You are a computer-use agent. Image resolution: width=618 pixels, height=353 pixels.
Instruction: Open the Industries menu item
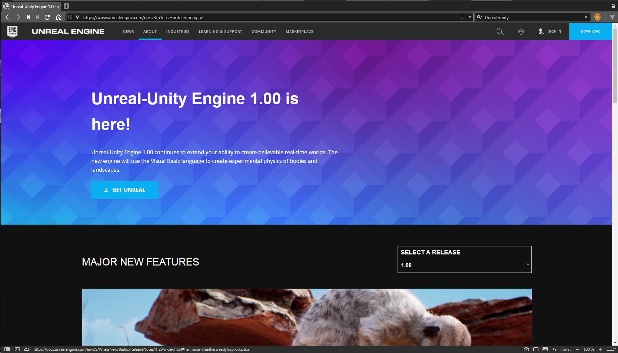pyautogui.click(x=178, y=32)
